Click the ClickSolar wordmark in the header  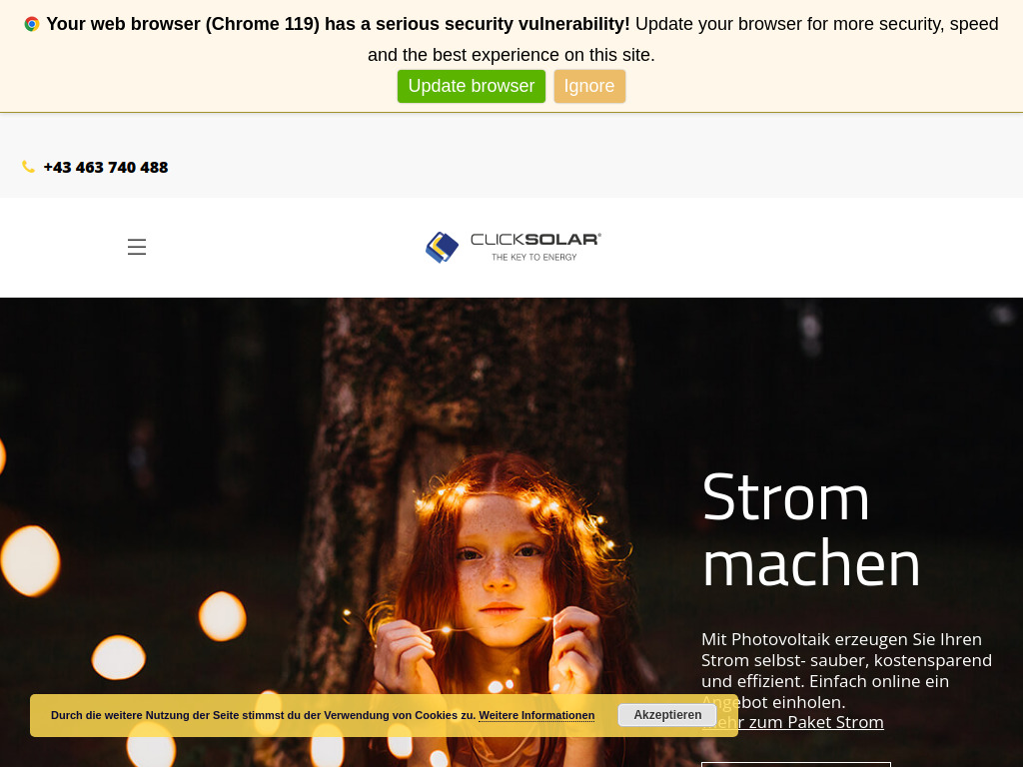532,241
